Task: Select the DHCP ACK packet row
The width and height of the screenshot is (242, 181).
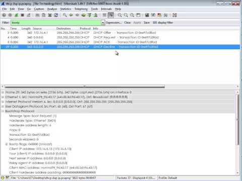Action: coord(120,42)
